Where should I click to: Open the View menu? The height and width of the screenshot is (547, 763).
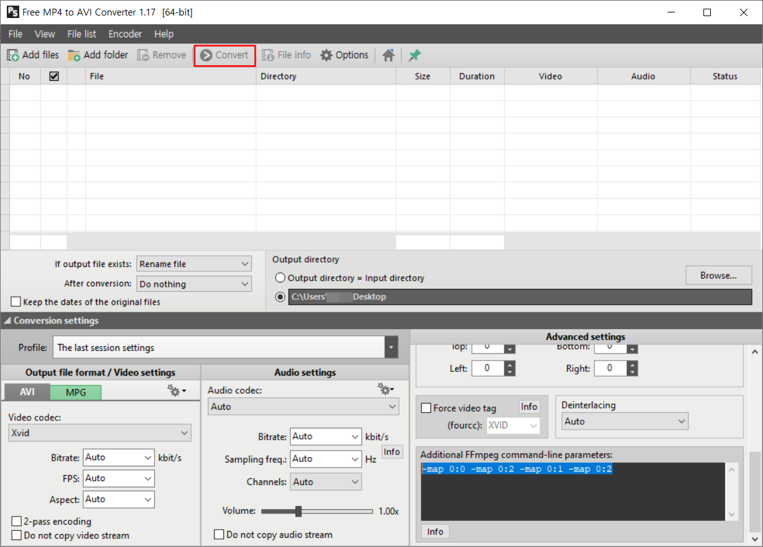(x=45, y=34)
